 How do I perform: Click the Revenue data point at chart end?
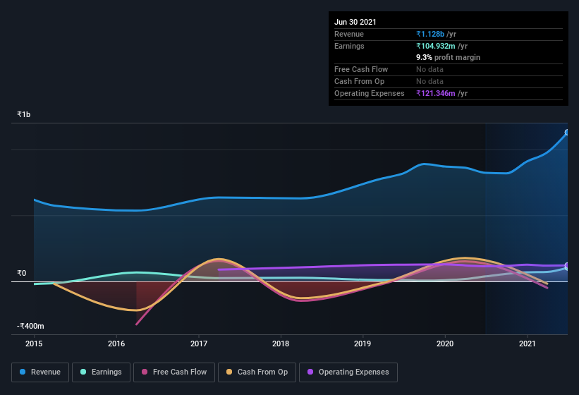pyautogui.click(x=567, y=132)
